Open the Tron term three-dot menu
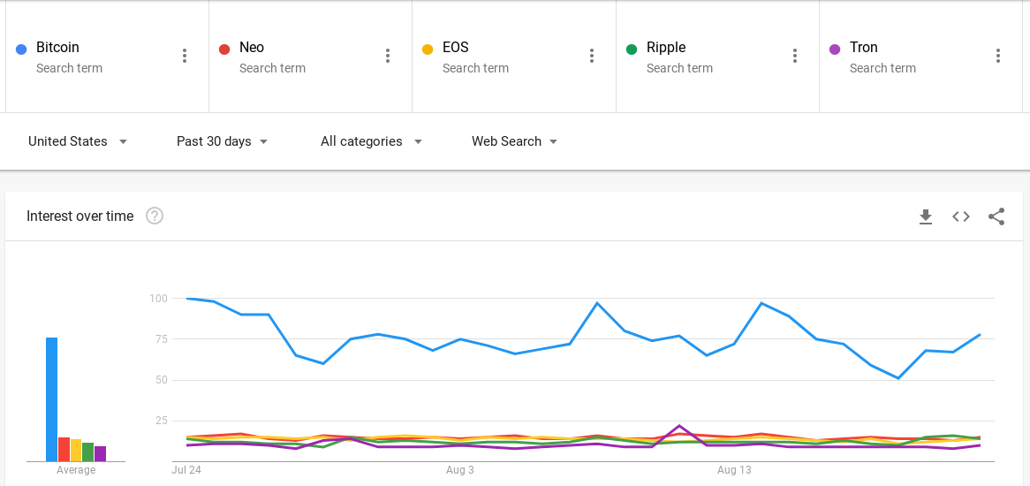Screen dimensions: 1030x486 [998, 56]
